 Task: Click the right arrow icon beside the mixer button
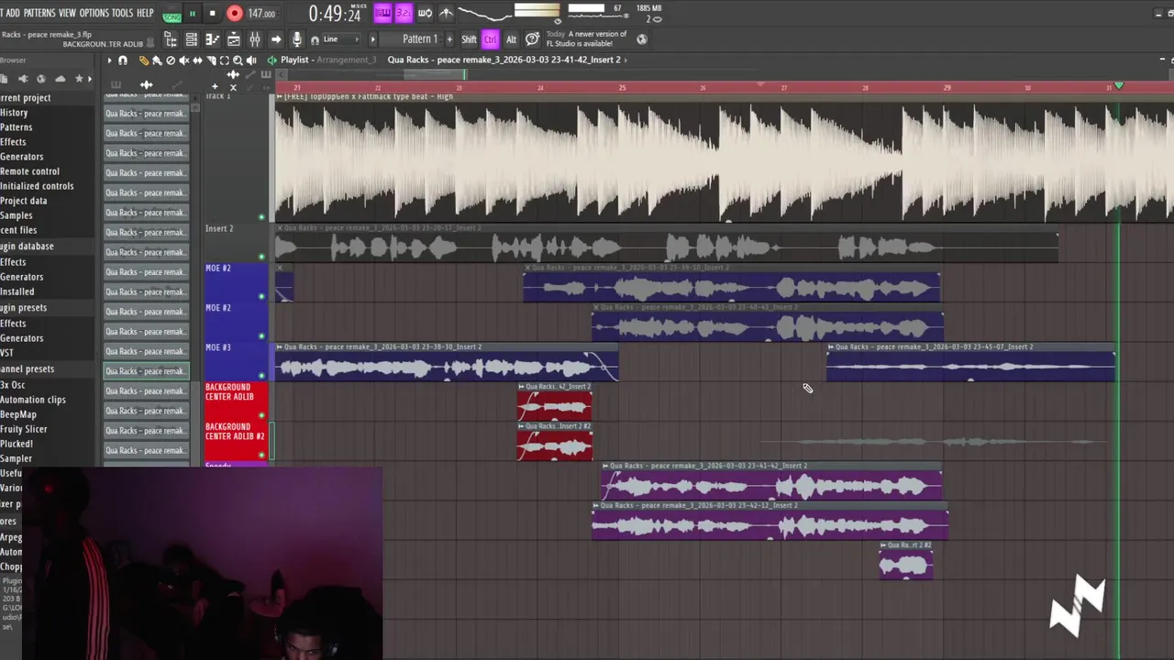(x=276, y=39)
